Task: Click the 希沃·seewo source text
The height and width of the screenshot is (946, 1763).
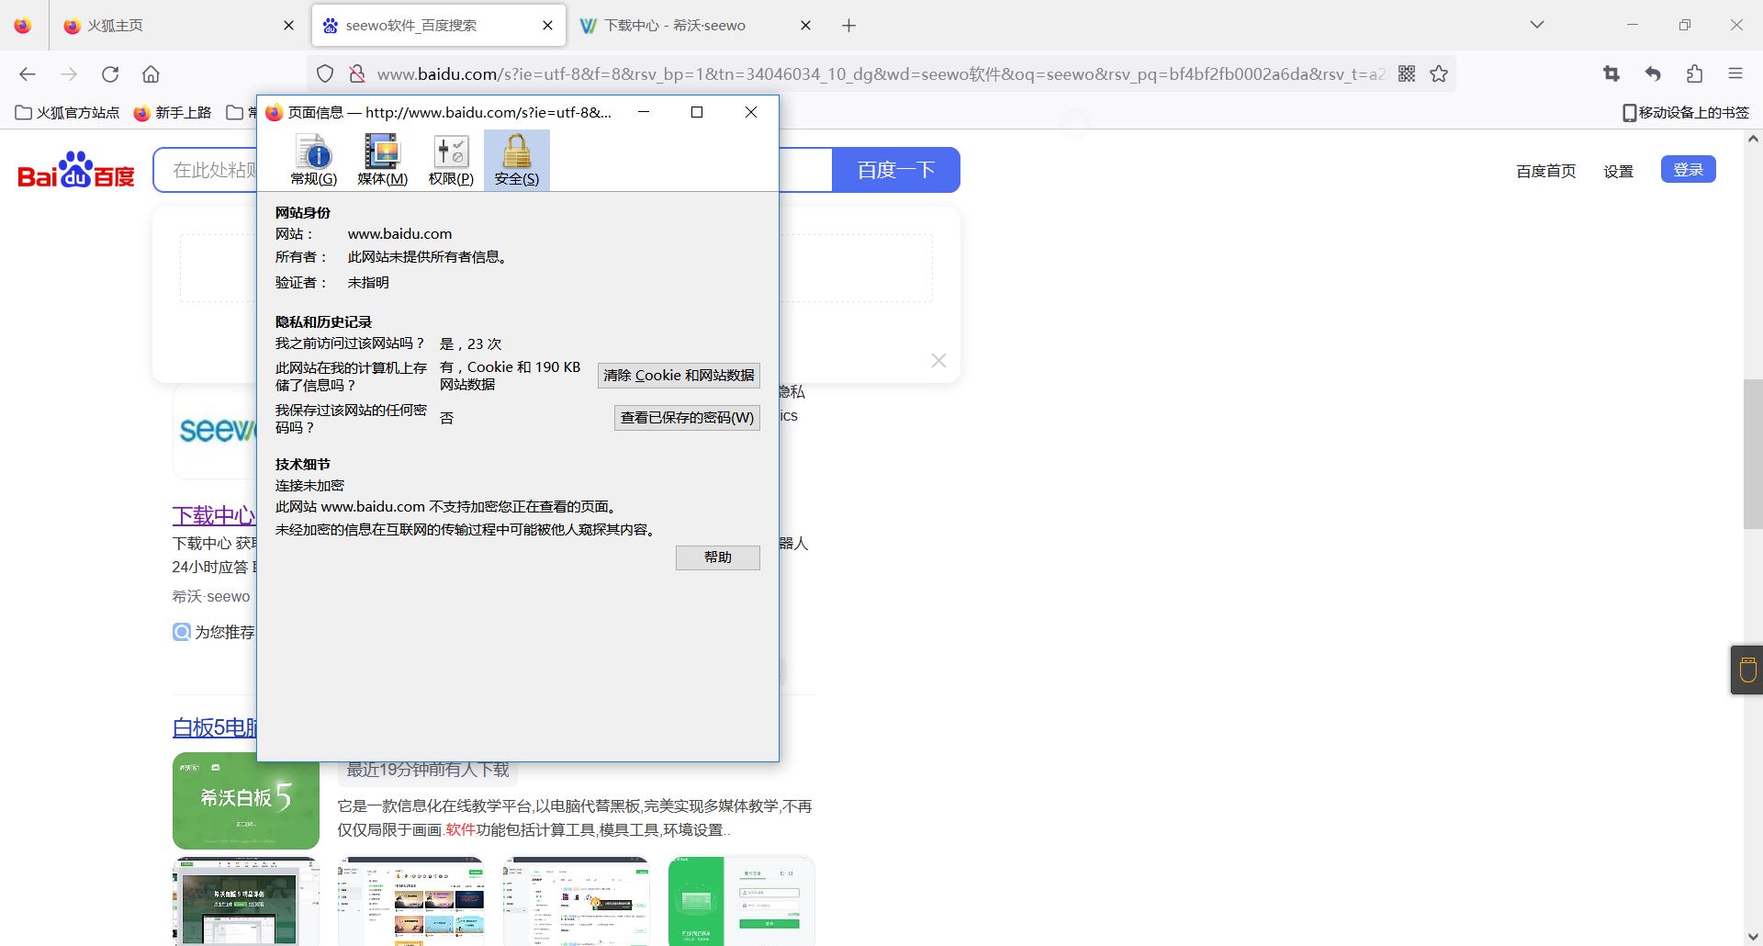Action: click(210, 597)
